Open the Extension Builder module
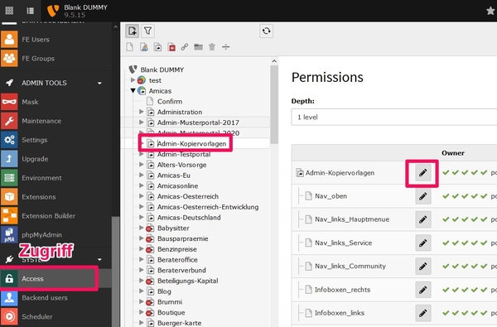The image size is (497, 327). click(48, 216)
